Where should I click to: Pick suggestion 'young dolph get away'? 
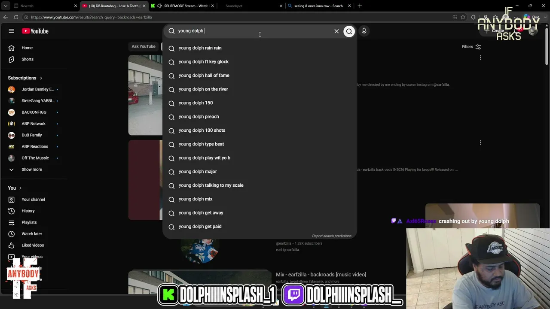pyautogui.click(x=260, y=213)
